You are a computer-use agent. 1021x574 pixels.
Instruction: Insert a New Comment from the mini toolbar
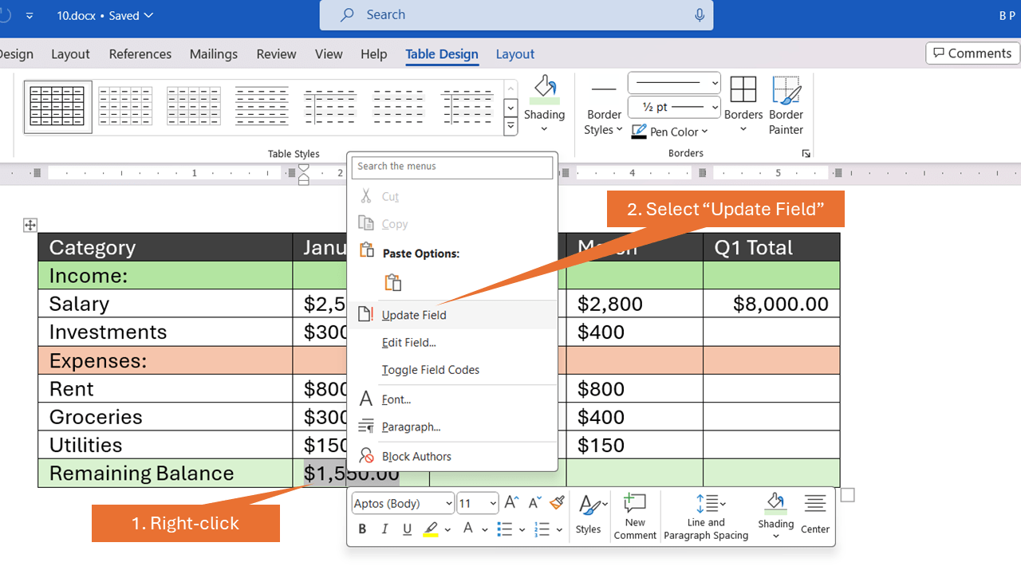(x=635, y=517)
